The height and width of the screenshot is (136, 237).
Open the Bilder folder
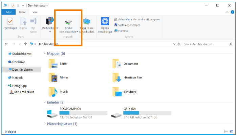[x=53, y=64]
